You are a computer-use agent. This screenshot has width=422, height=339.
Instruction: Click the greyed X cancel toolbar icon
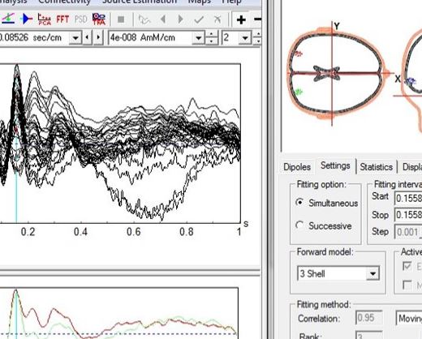(217, 19)
